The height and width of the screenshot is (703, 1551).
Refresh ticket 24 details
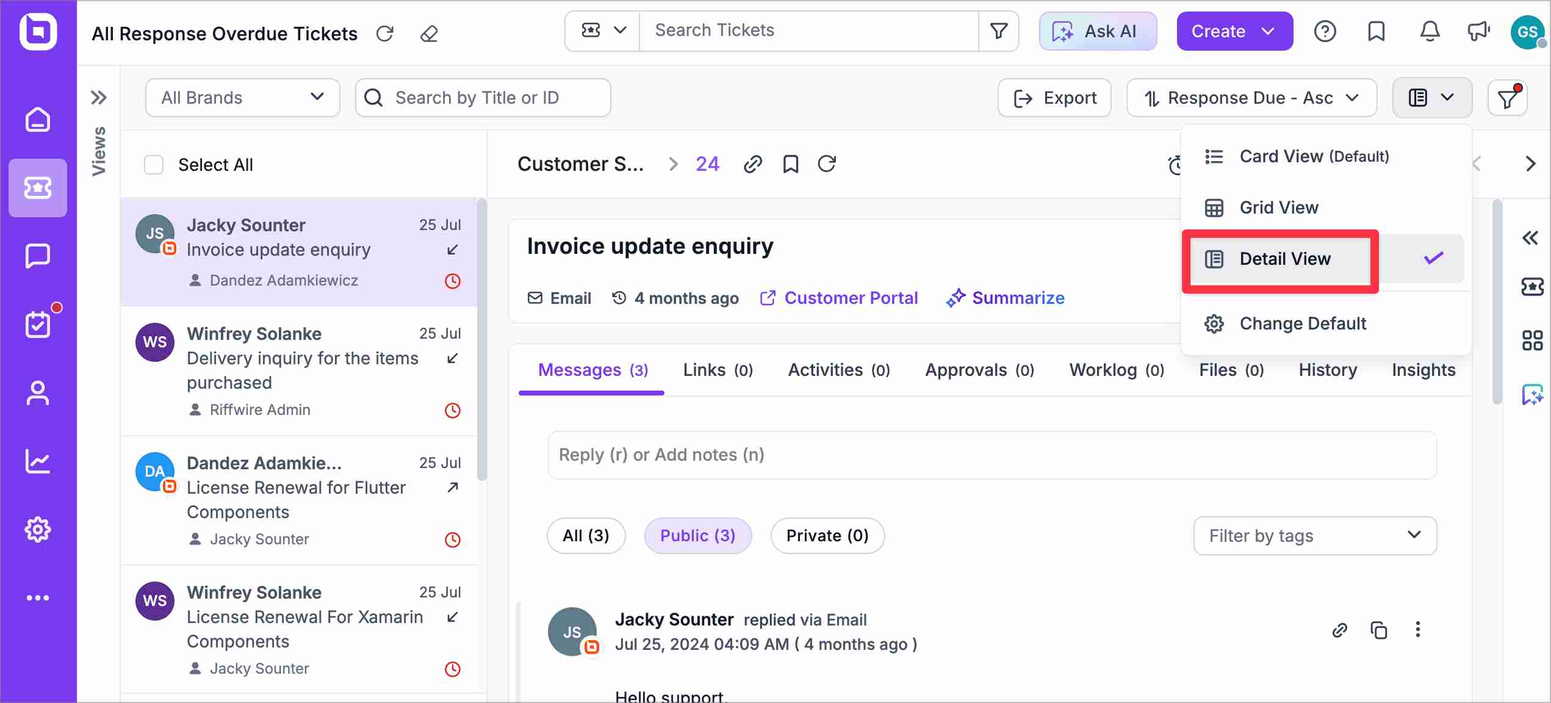pyautogui.click(x=827, y=164)
